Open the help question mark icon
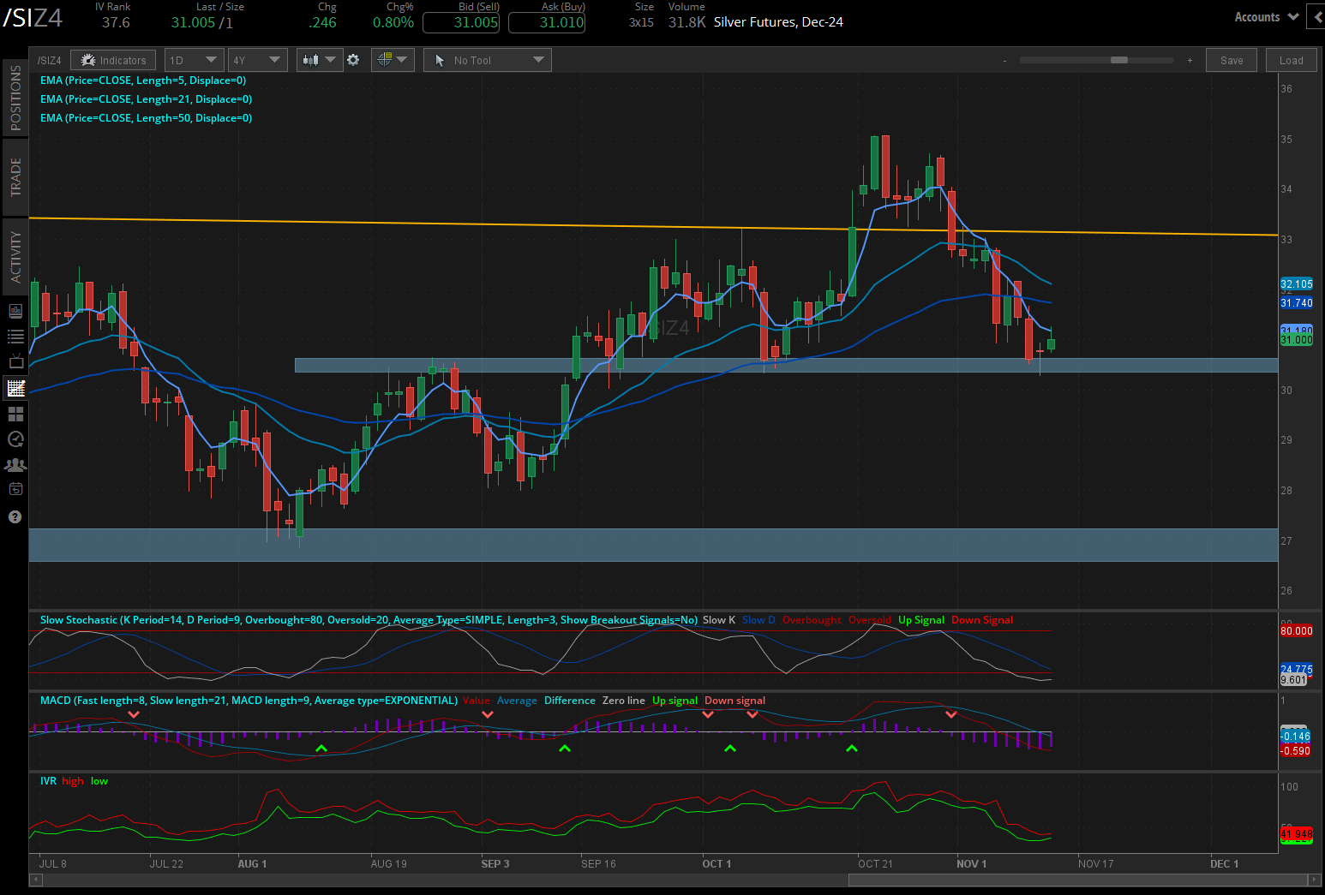1325x895 pixels. 15,516
